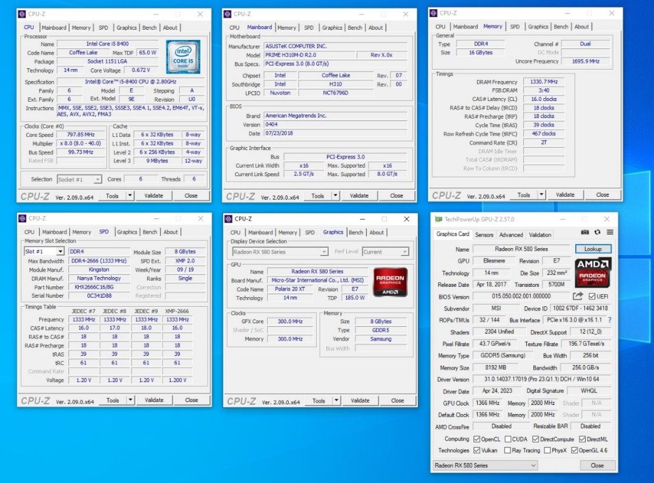Toggle the UEFI checkbox in GPU-Z
Viewport: 654px width, 483px height.
(x=592, y=297)
